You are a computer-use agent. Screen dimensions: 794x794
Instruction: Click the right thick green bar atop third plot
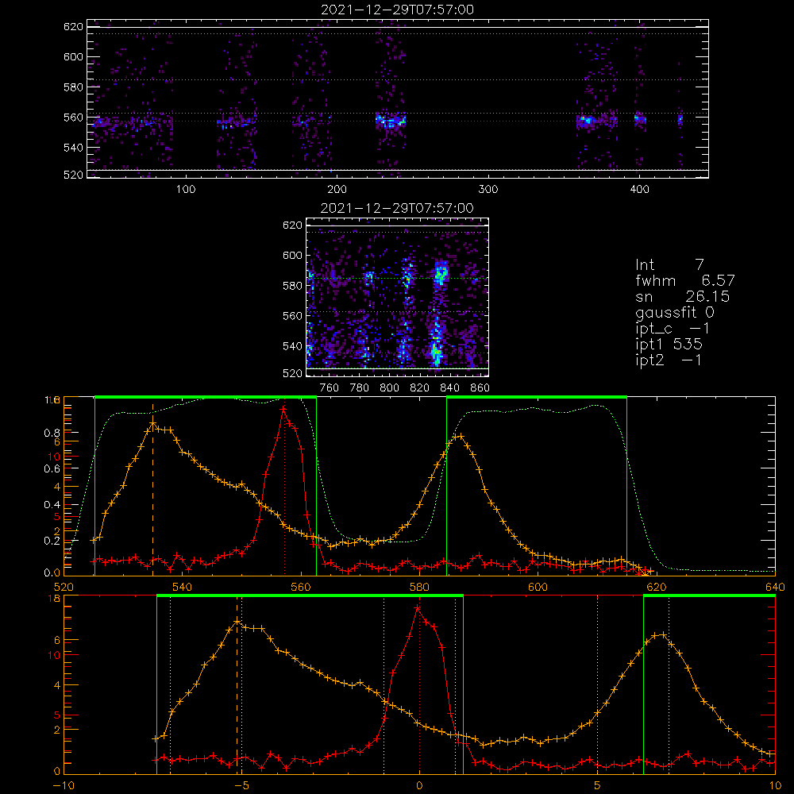[x=537, y=397]
